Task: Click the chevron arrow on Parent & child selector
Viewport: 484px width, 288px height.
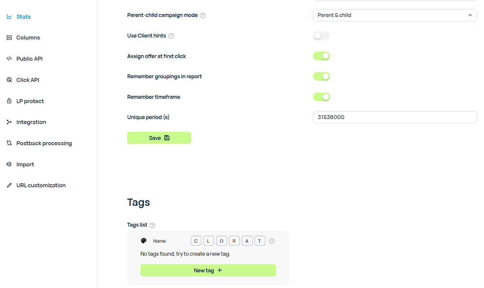Action: pos(470,15)
